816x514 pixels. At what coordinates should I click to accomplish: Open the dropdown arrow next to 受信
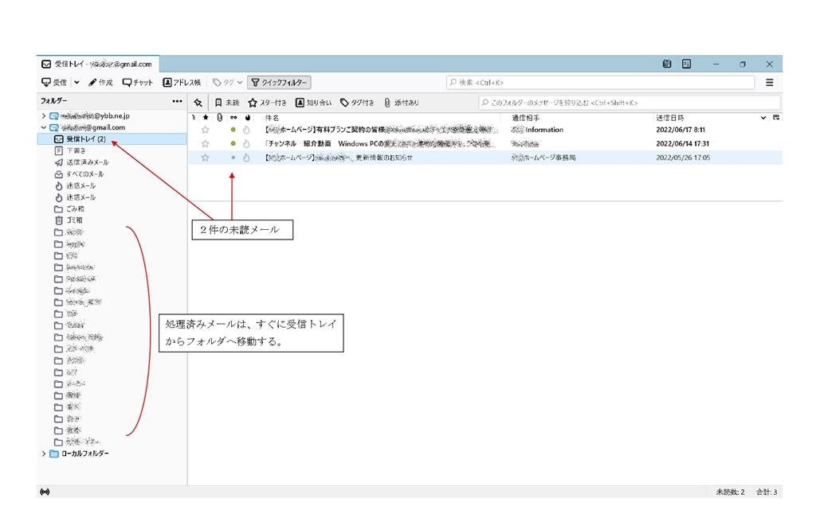tap(76, 82)
